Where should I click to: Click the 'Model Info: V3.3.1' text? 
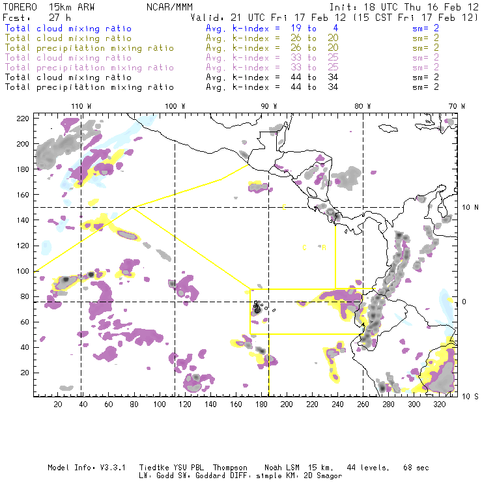click(x=87, y=468)
